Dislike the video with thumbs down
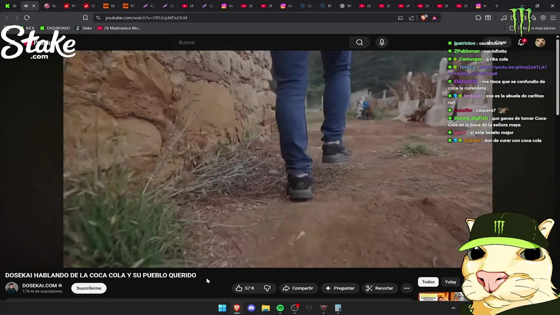The image size is (560, 315). (267, 288)
